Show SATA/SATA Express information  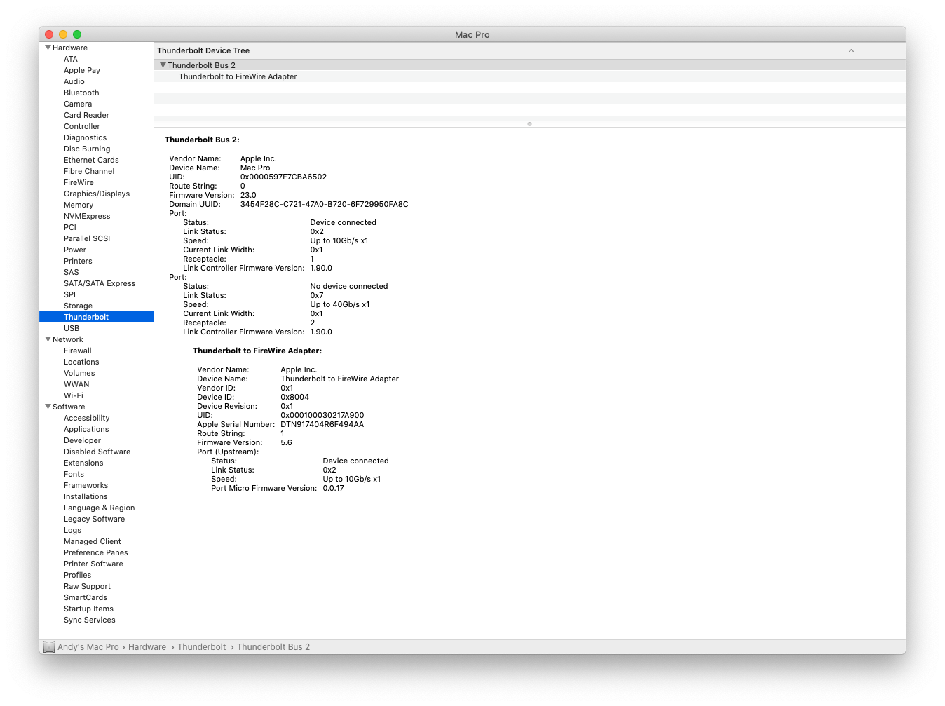pos(100,283)
